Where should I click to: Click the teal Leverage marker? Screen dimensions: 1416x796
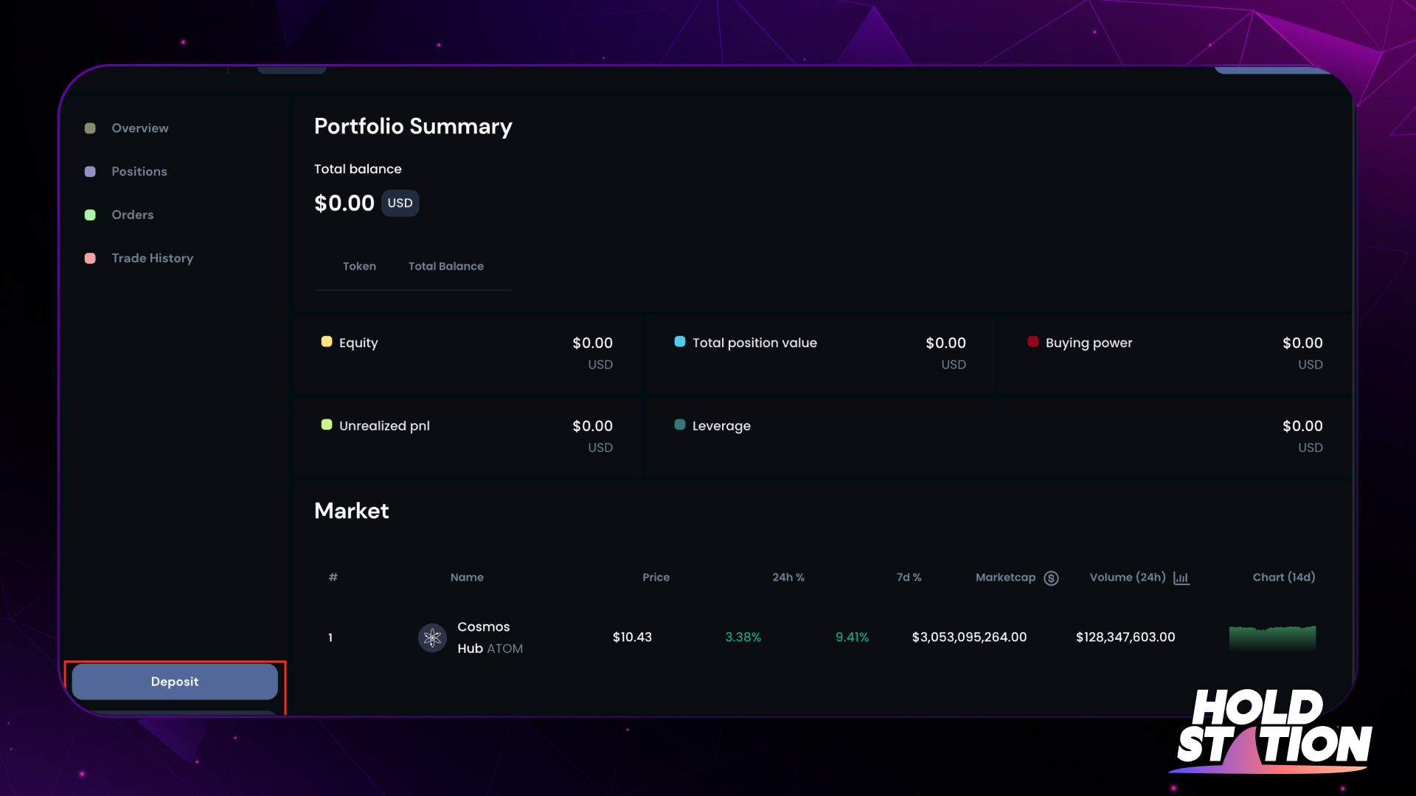click(x=680, y=425)
